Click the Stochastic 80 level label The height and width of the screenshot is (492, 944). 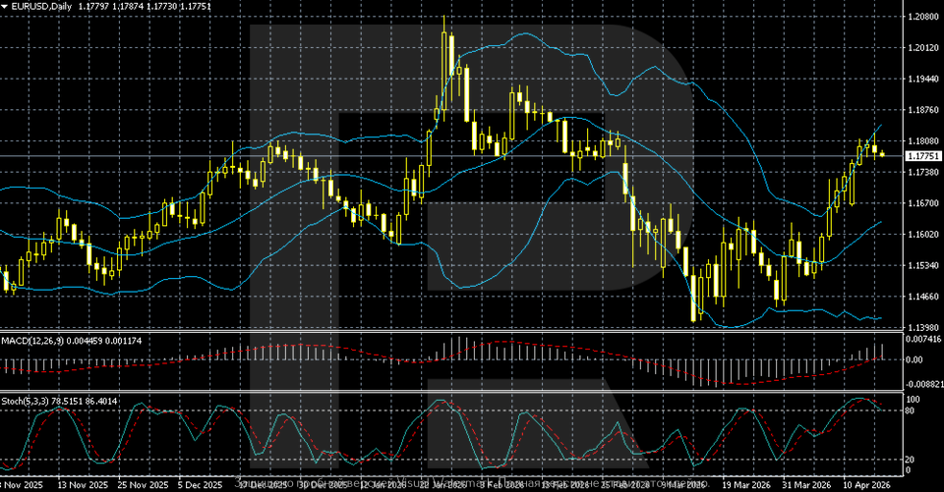coord(912,410)
